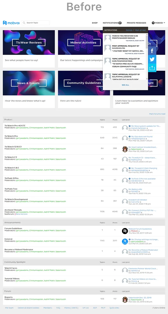The width and height of the screenshot is (168, 314).
Task: Open UP List footer link
Action: tap(86, 308)
